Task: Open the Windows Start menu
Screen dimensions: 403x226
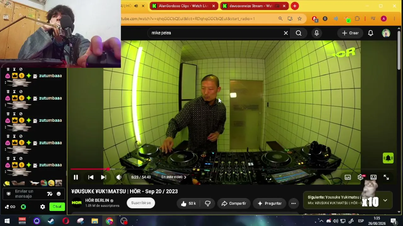Action: click(x=7, y=221)
